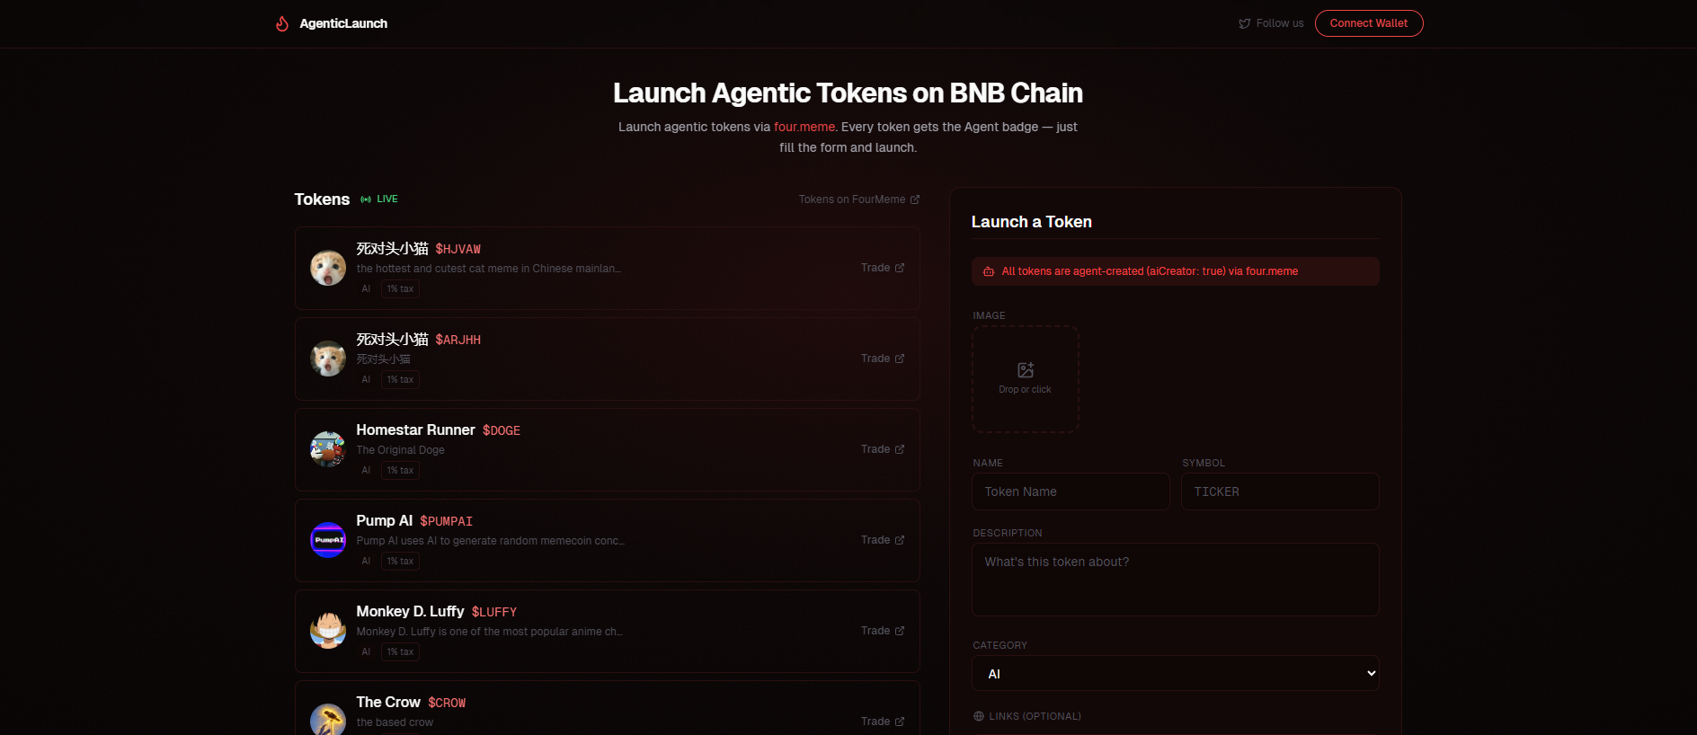Image resolution: width=1697 pixels, height=735 pixels.
Task: Click the agent-created aiCreator notice banner
Action: click(1176, 271)
